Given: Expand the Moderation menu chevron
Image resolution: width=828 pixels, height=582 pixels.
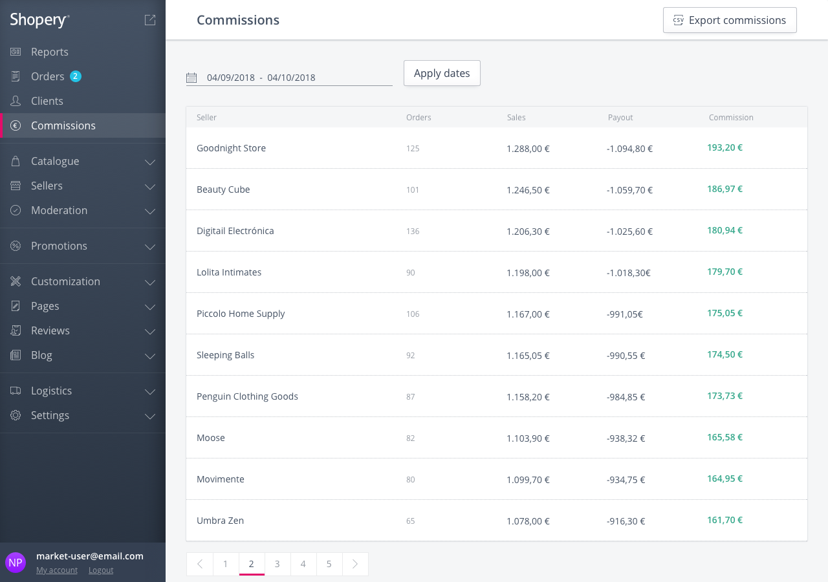Looking at the screenshot, I should pyautogui.click(x=150, y=211).
